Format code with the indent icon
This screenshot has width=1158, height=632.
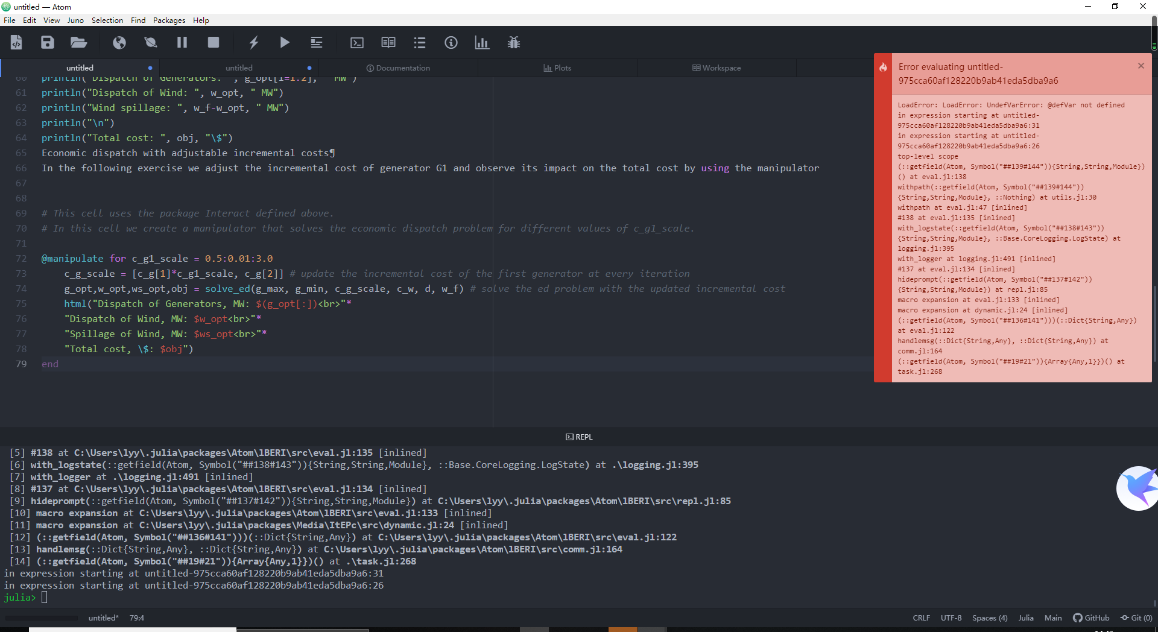tap(317, 42)
